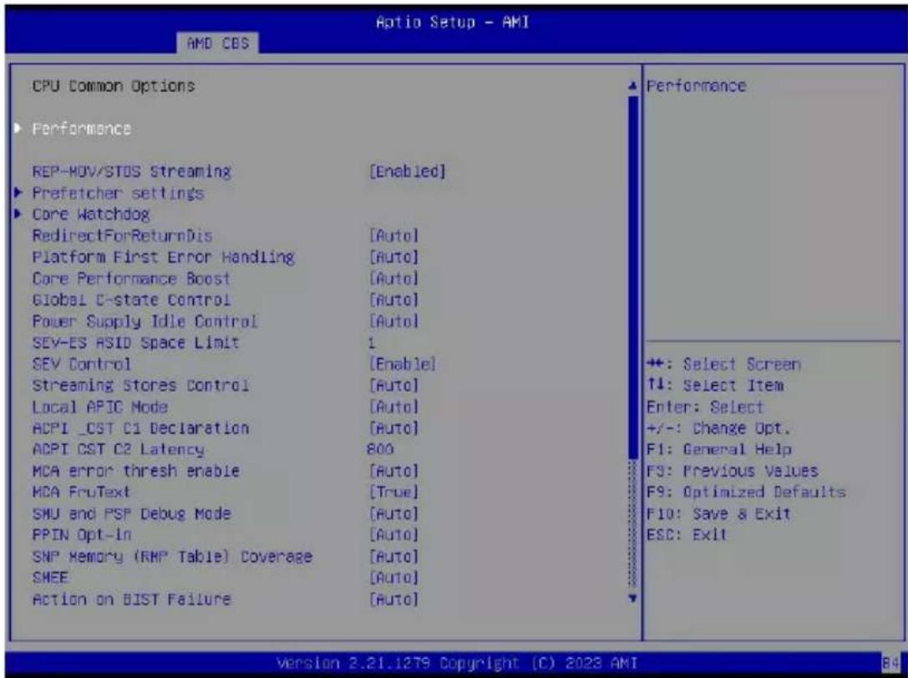The height and width of the screenshot is (678, 908).
Task: Select Global C-state Control label
Action: pos(131,300)
